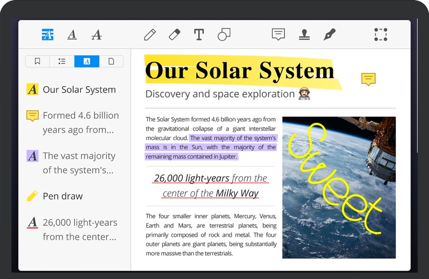This screenshot has width=429, height=279.
Task: Click the yellow sticky note in document
Action: tap(368, 79)
